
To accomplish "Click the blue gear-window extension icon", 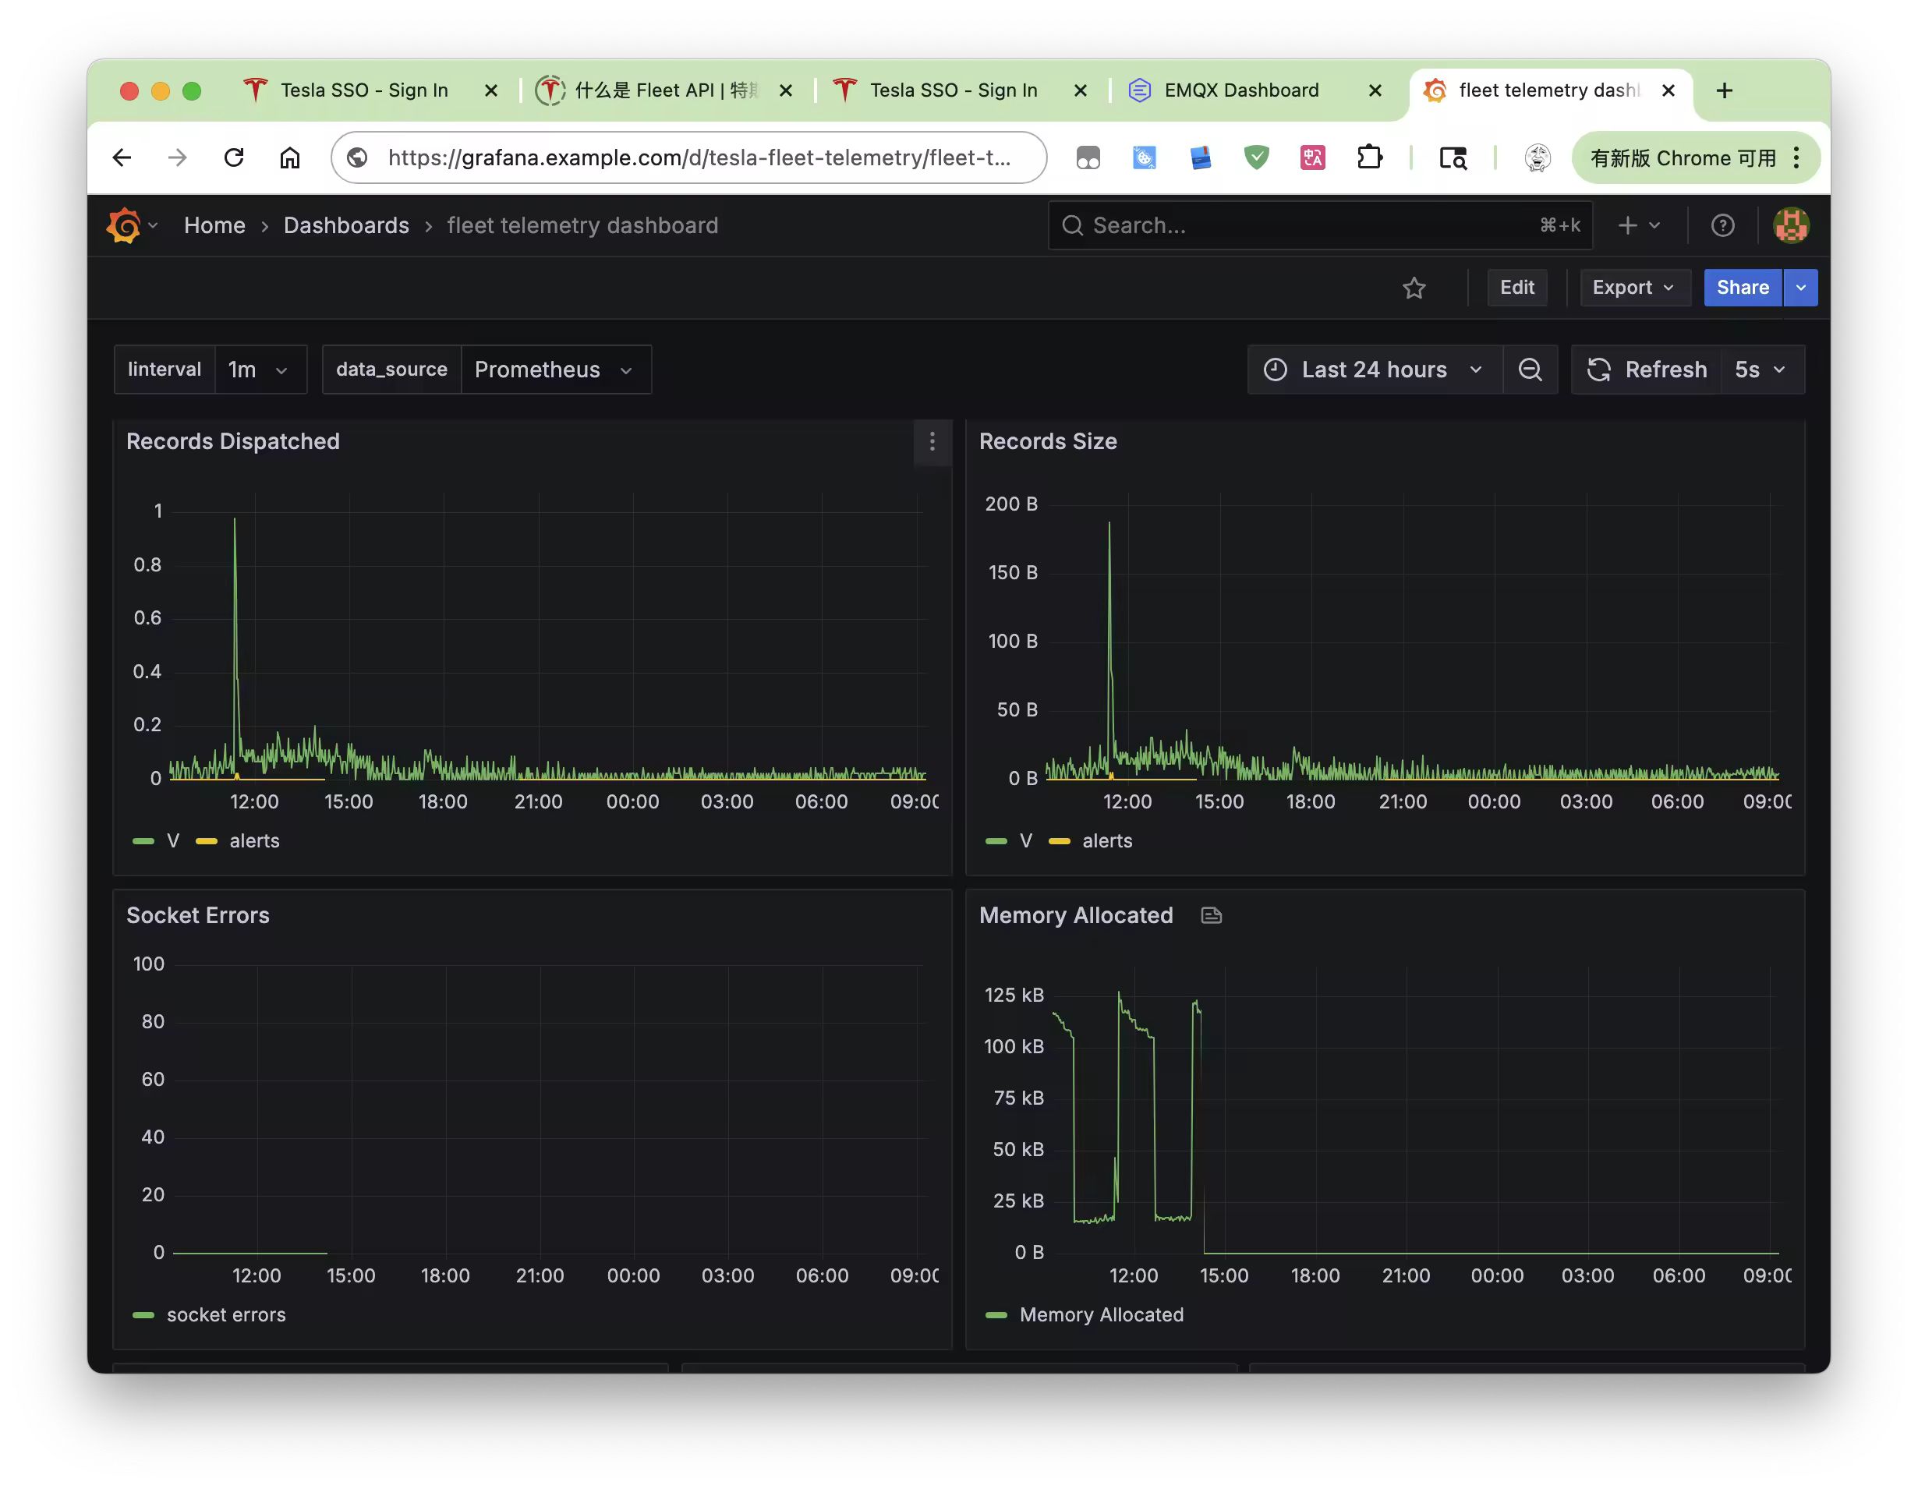I will point(1145,158).
